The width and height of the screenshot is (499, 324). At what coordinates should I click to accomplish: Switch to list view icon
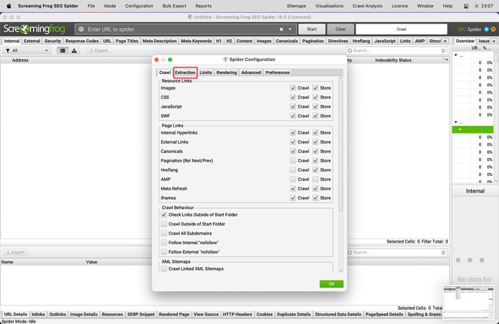point(63,51)
